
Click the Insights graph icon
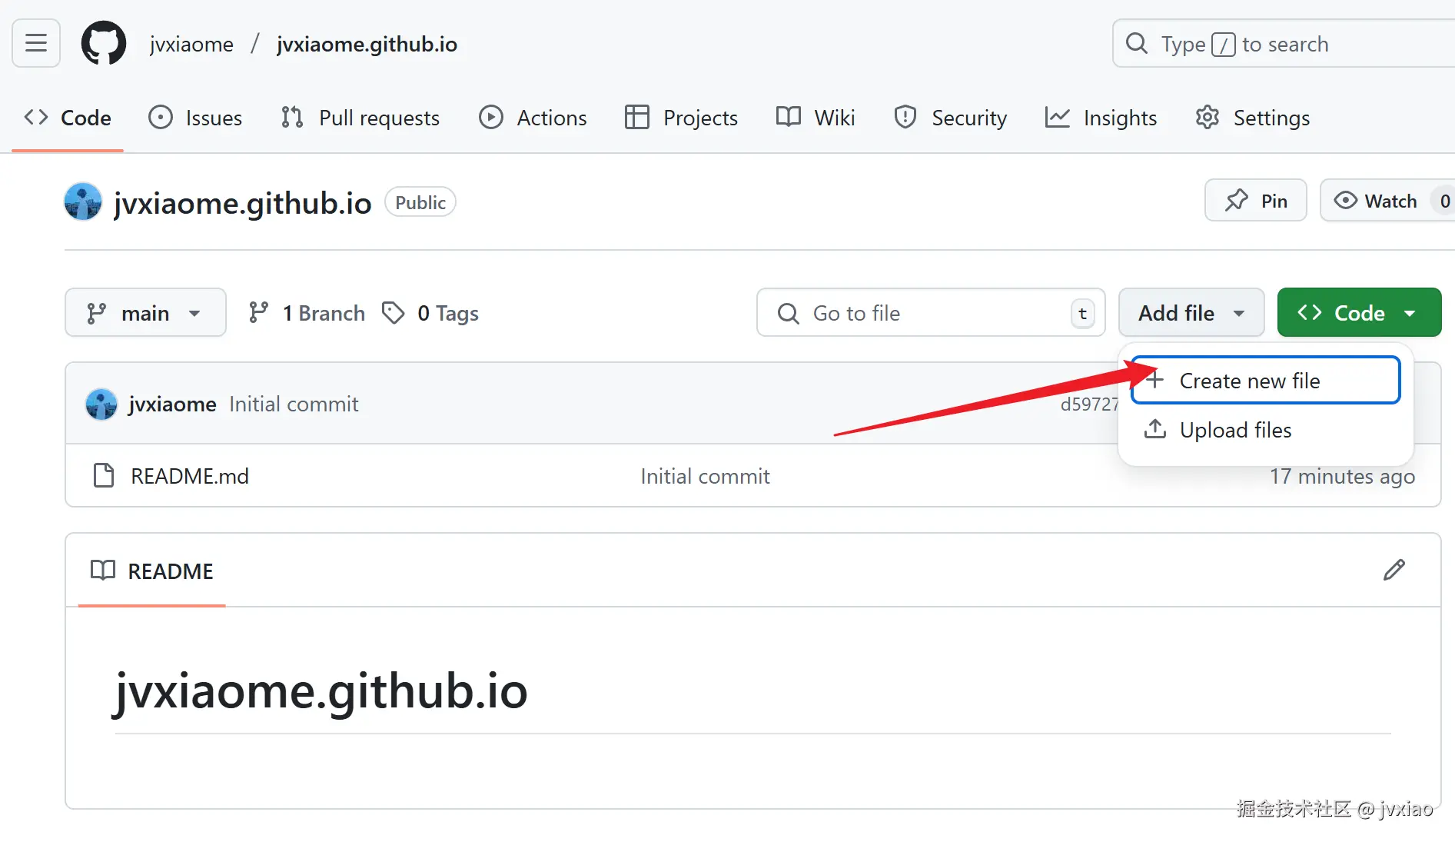pyautogui.click(x=1058, y=118)
